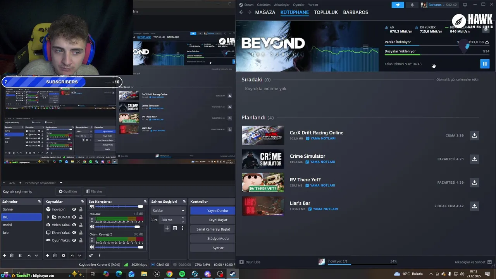Screen dimensions: 496x279
Task: Open Mic/Aux three-dot options menu
Action: pos(92,220)
